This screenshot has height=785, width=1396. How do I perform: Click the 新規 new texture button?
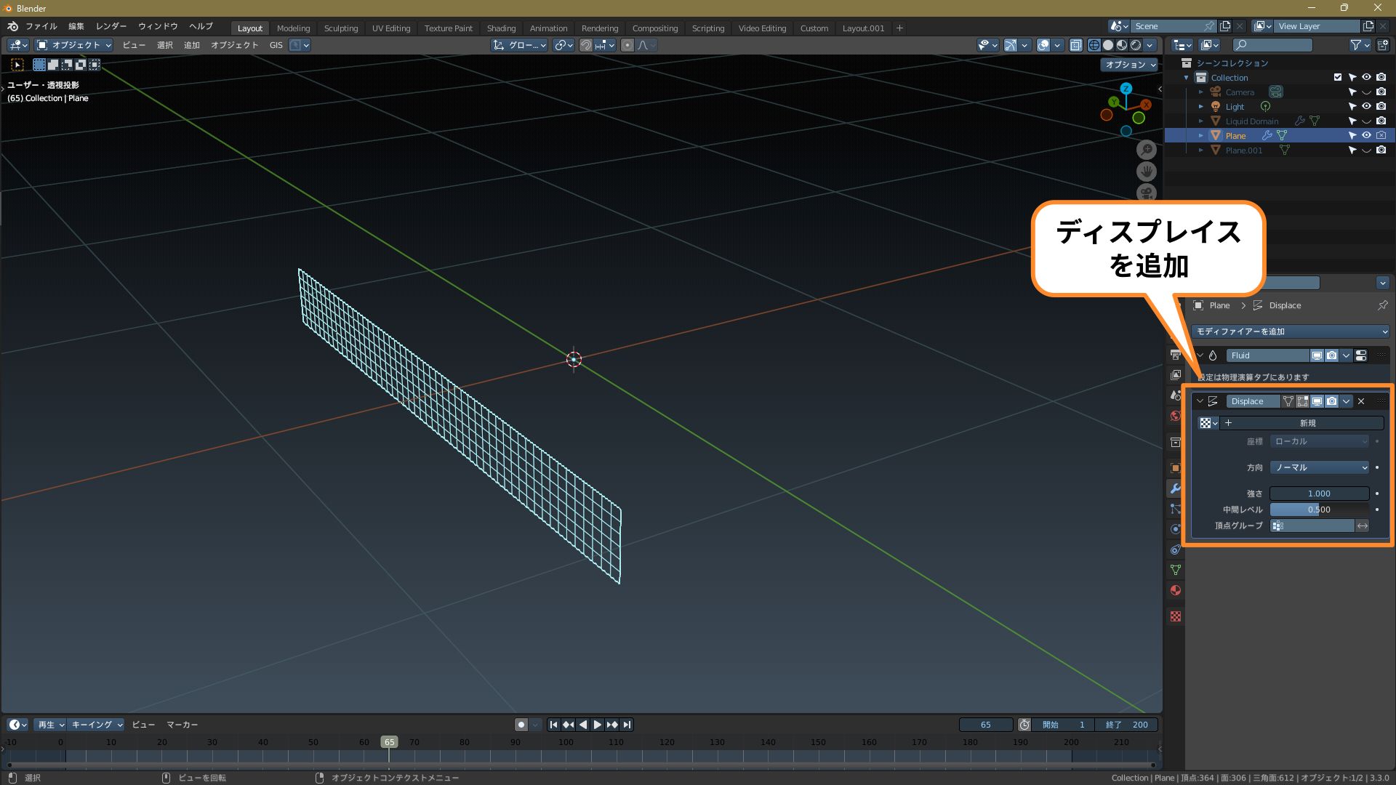click(x=1307, y=423)
